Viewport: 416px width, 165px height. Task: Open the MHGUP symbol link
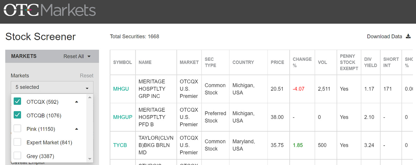[123, 117]
